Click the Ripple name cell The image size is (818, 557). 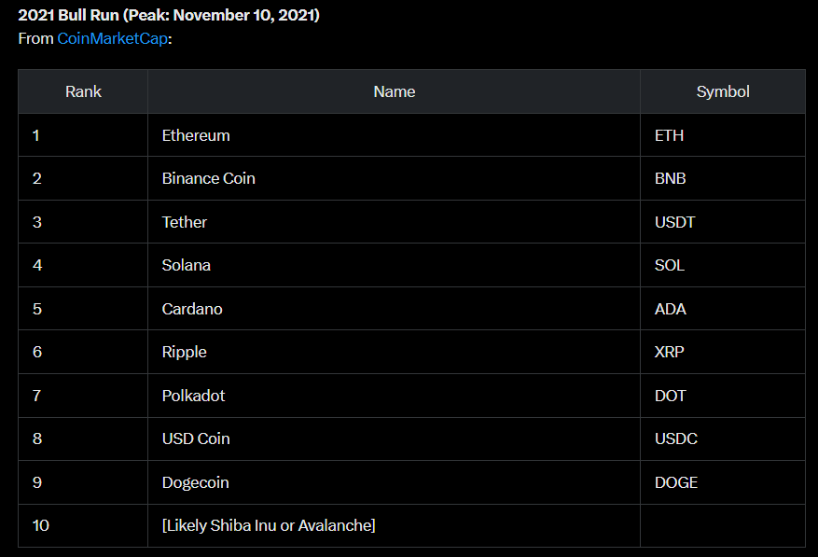coord(185,352)
